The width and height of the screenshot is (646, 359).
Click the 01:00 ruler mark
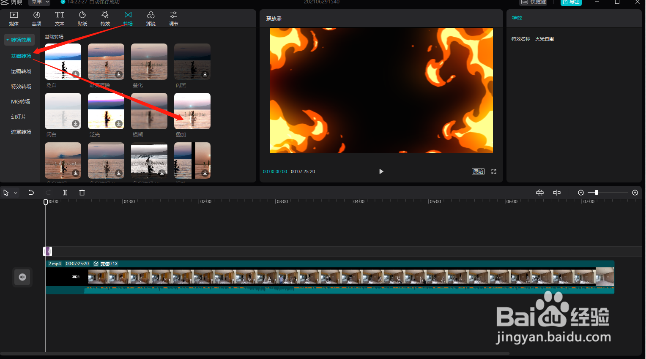(129, 201)
